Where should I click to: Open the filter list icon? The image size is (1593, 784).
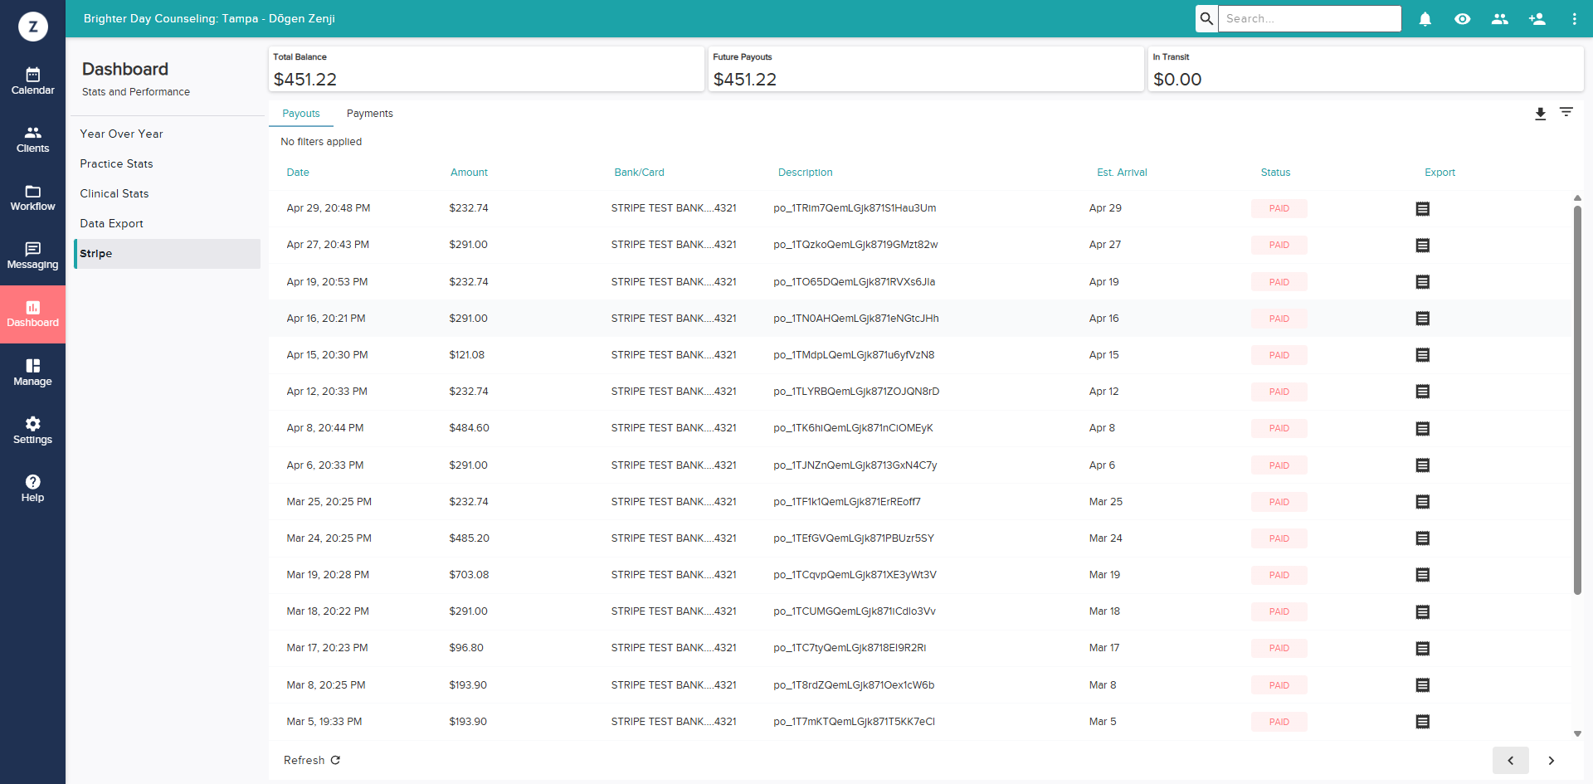pyautogui.click(x=1566, y=112)
